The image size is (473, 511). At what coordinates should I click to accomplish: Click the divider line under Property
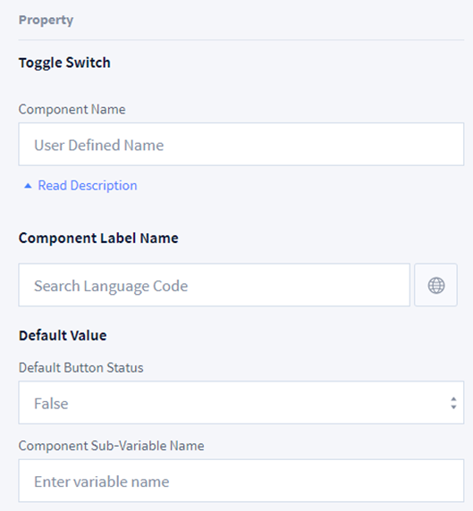[x=241, y=40]
